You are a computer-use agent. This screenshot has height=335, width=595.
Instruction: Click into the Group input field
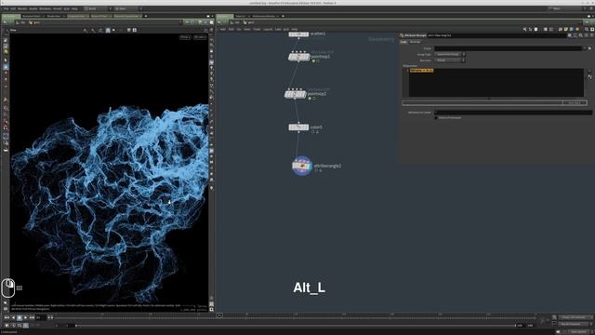pos(508,48)
